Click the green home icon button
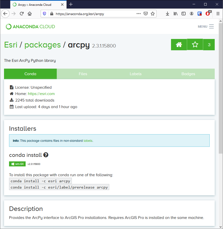The width and height of the screenshot is (223, 229). tap(179, 45)
